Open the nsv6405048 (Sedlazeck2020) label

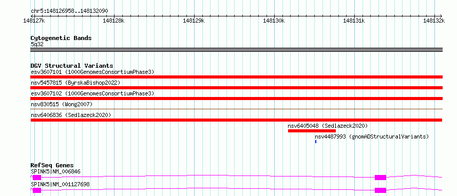[x=328, y=126]
